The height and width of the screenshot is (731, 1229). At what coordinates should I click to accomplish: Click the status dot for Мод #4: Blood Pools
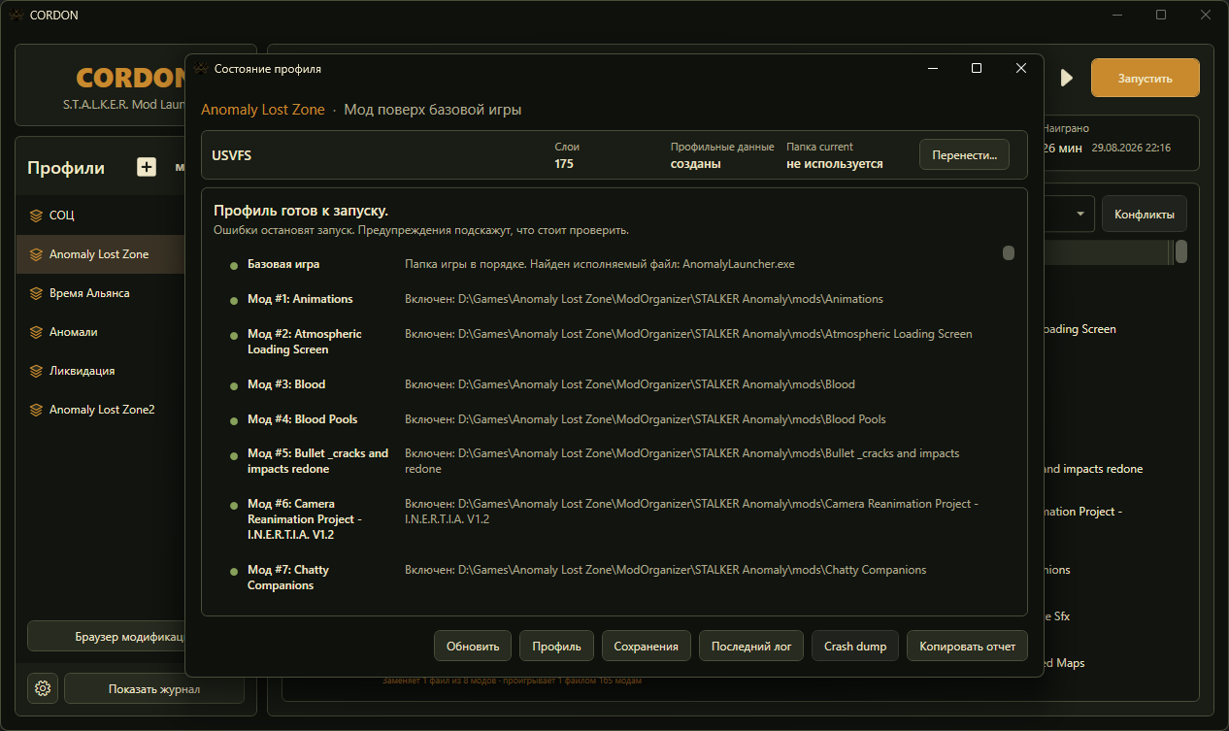click(x=234, y=420)
